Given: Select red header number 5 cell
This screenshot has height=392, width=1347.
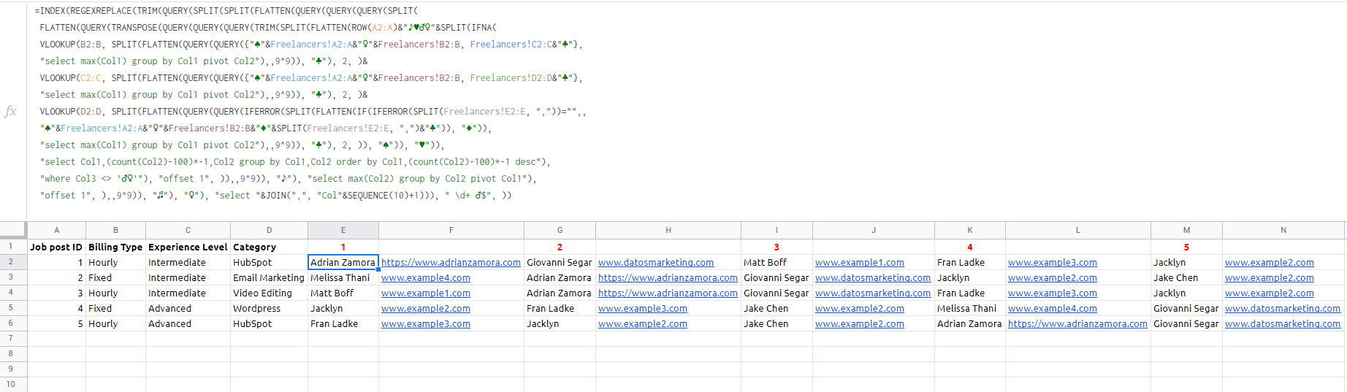Looking at the screenshot, I should pos(1186,247).
